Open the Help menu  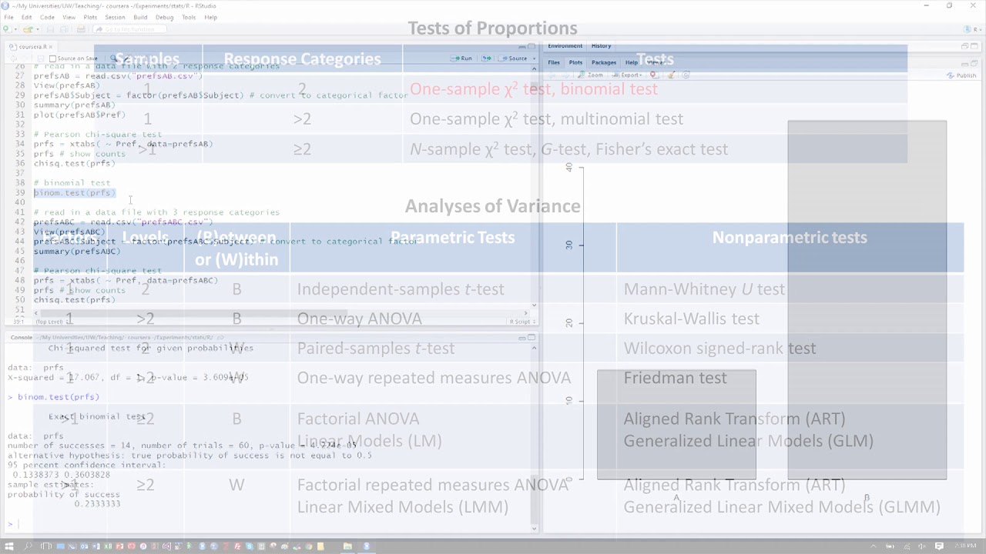(x=210, y=17)
